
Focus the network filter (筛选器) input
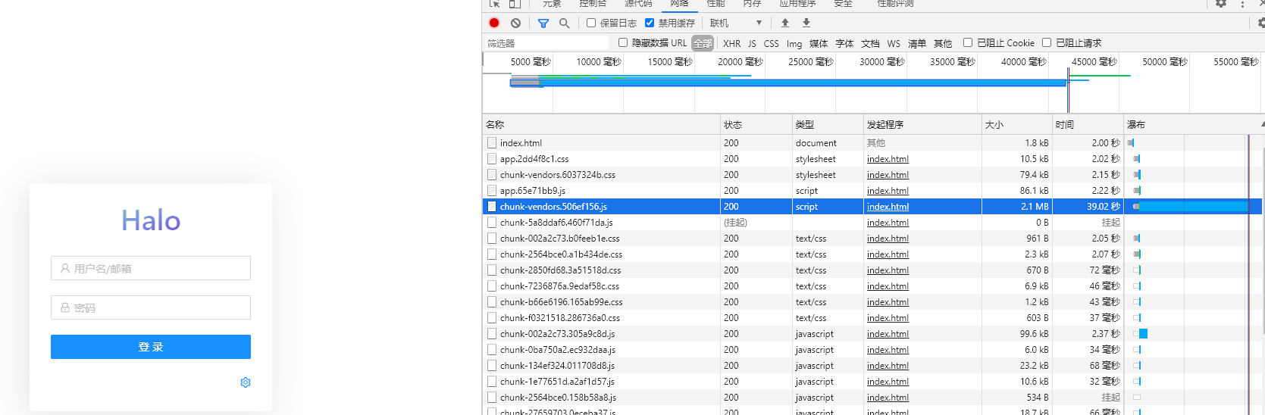546,43
